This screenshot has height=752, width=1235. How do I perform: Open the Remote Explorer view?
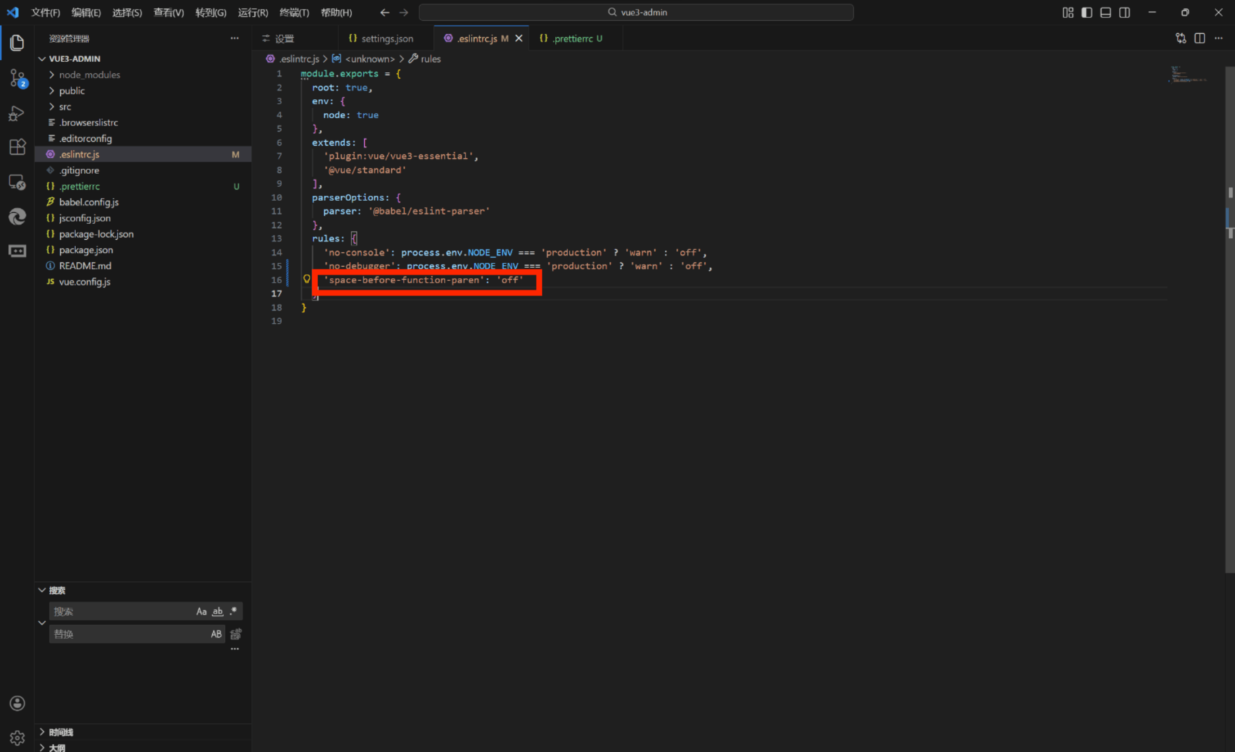coord(17,182)
